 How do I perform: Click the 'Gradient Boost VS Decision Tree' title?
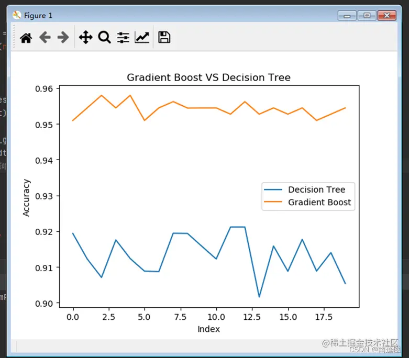(208, 77)
